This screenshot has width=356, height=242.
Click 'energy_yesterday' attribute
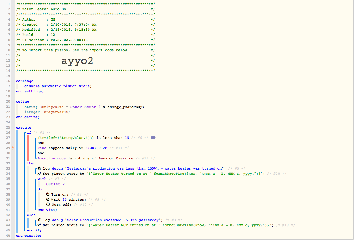click(x=125, y=107)
